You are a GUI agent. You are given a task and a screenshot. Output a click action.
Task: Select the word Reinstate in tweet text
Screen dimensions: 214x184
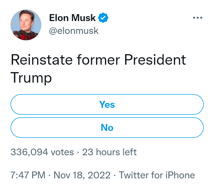(x=42, y=60)
